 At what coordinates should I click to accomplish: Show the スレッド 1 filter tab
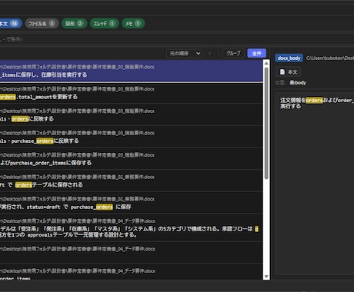point(105,24)
